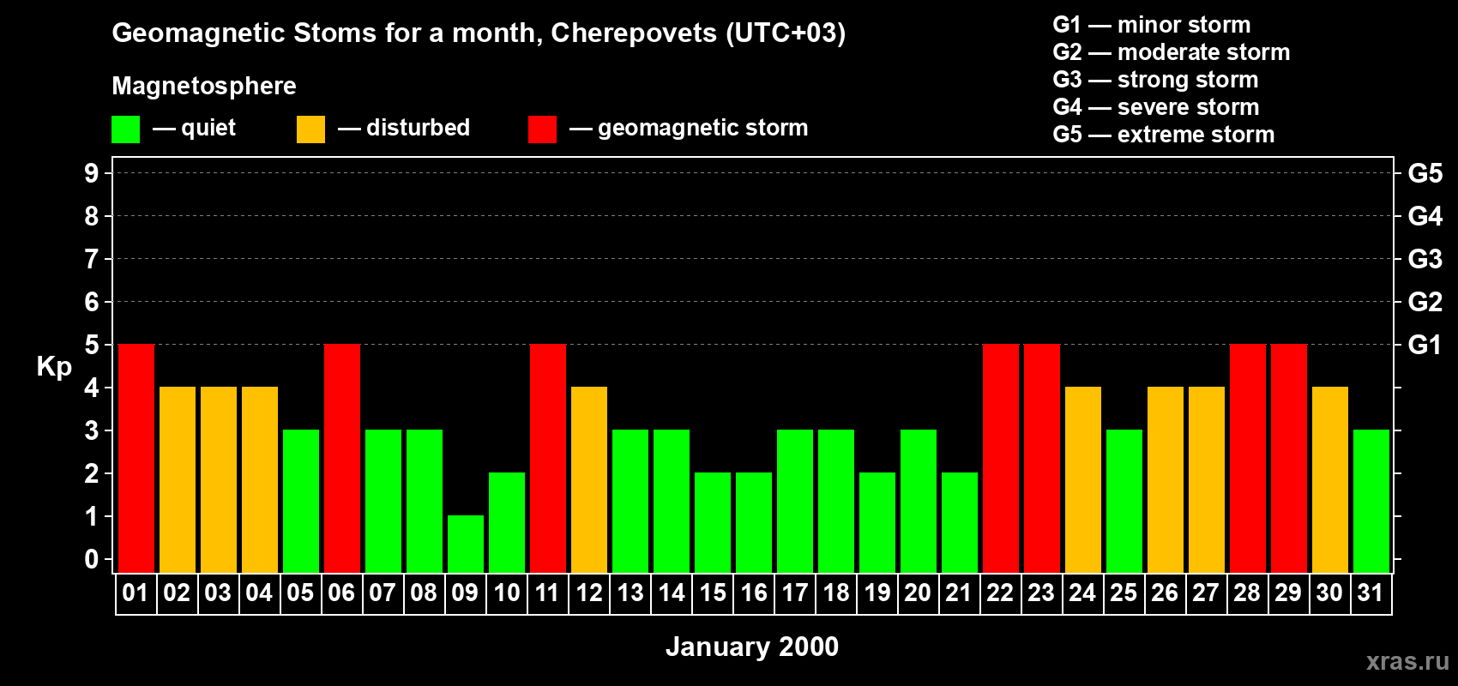This screenshot has height=686, width=1458.
Task: Click the G3 — strong storm legend text
Action: click(1155, 80)
